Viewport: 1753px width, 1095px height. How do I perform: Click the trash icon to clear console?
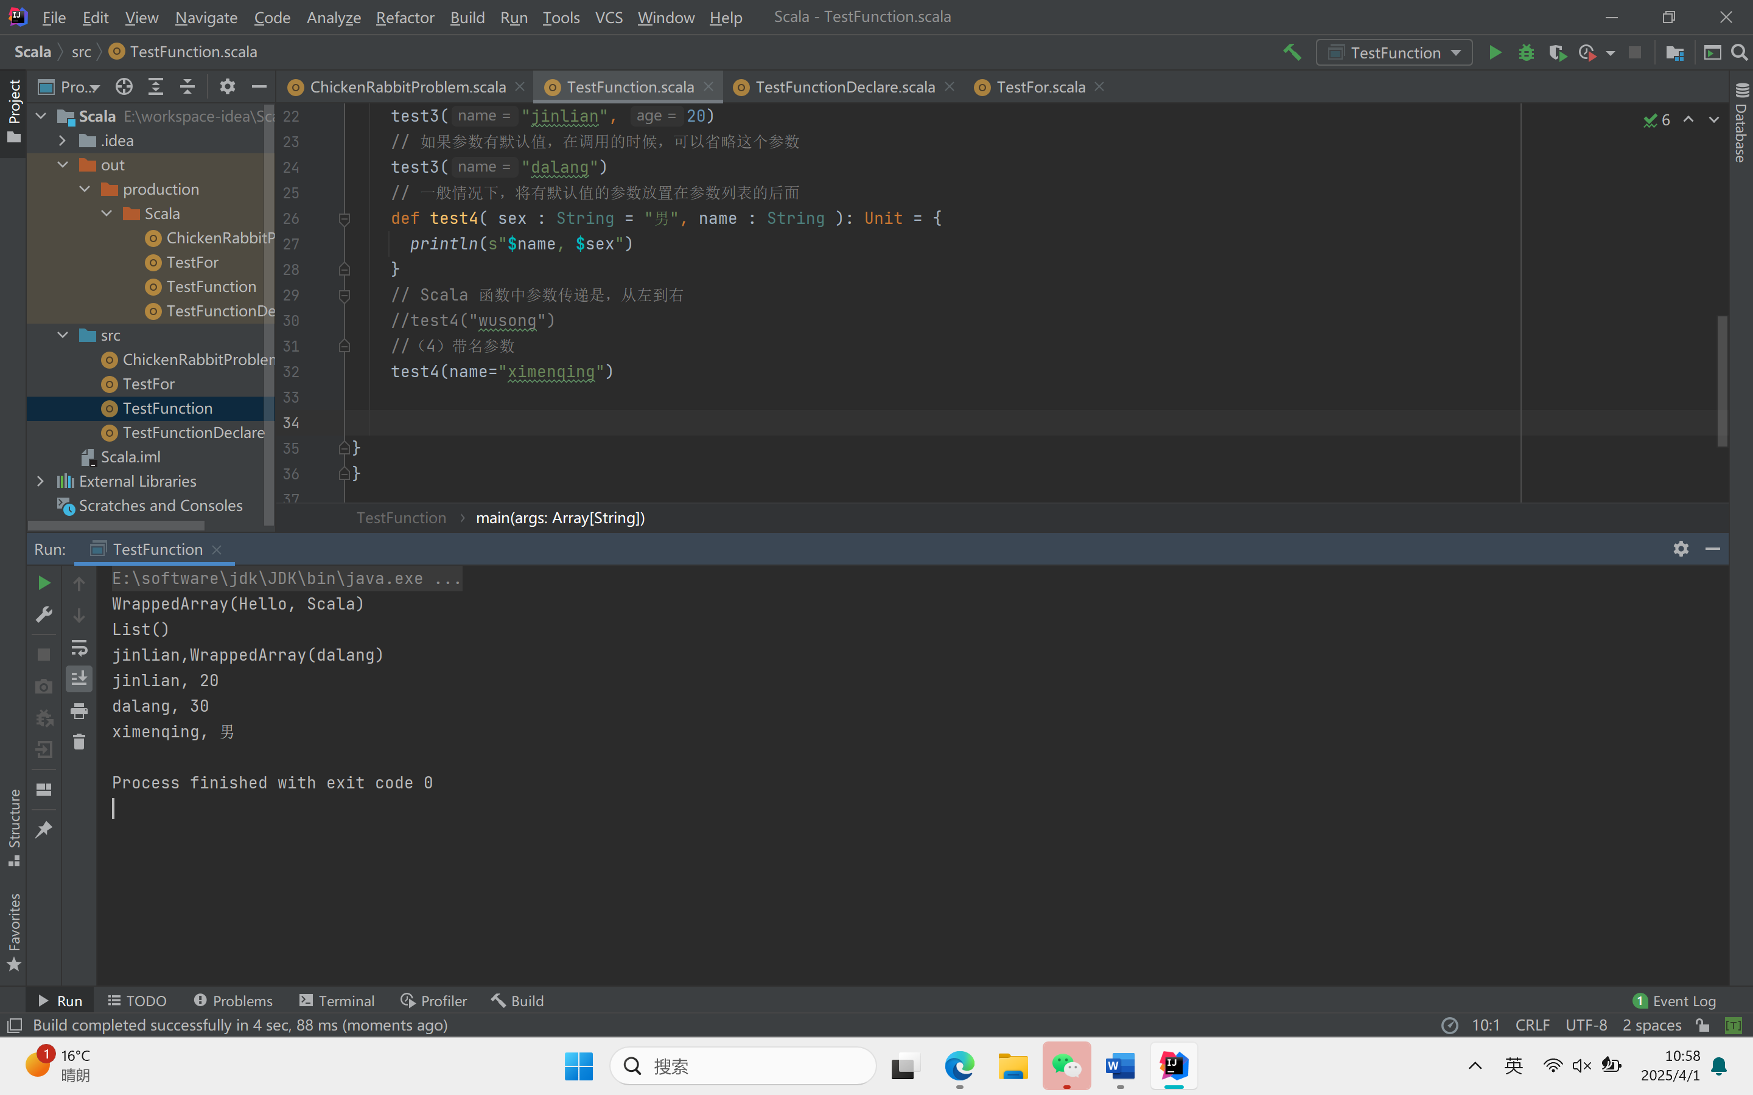(x=79, y=742)
